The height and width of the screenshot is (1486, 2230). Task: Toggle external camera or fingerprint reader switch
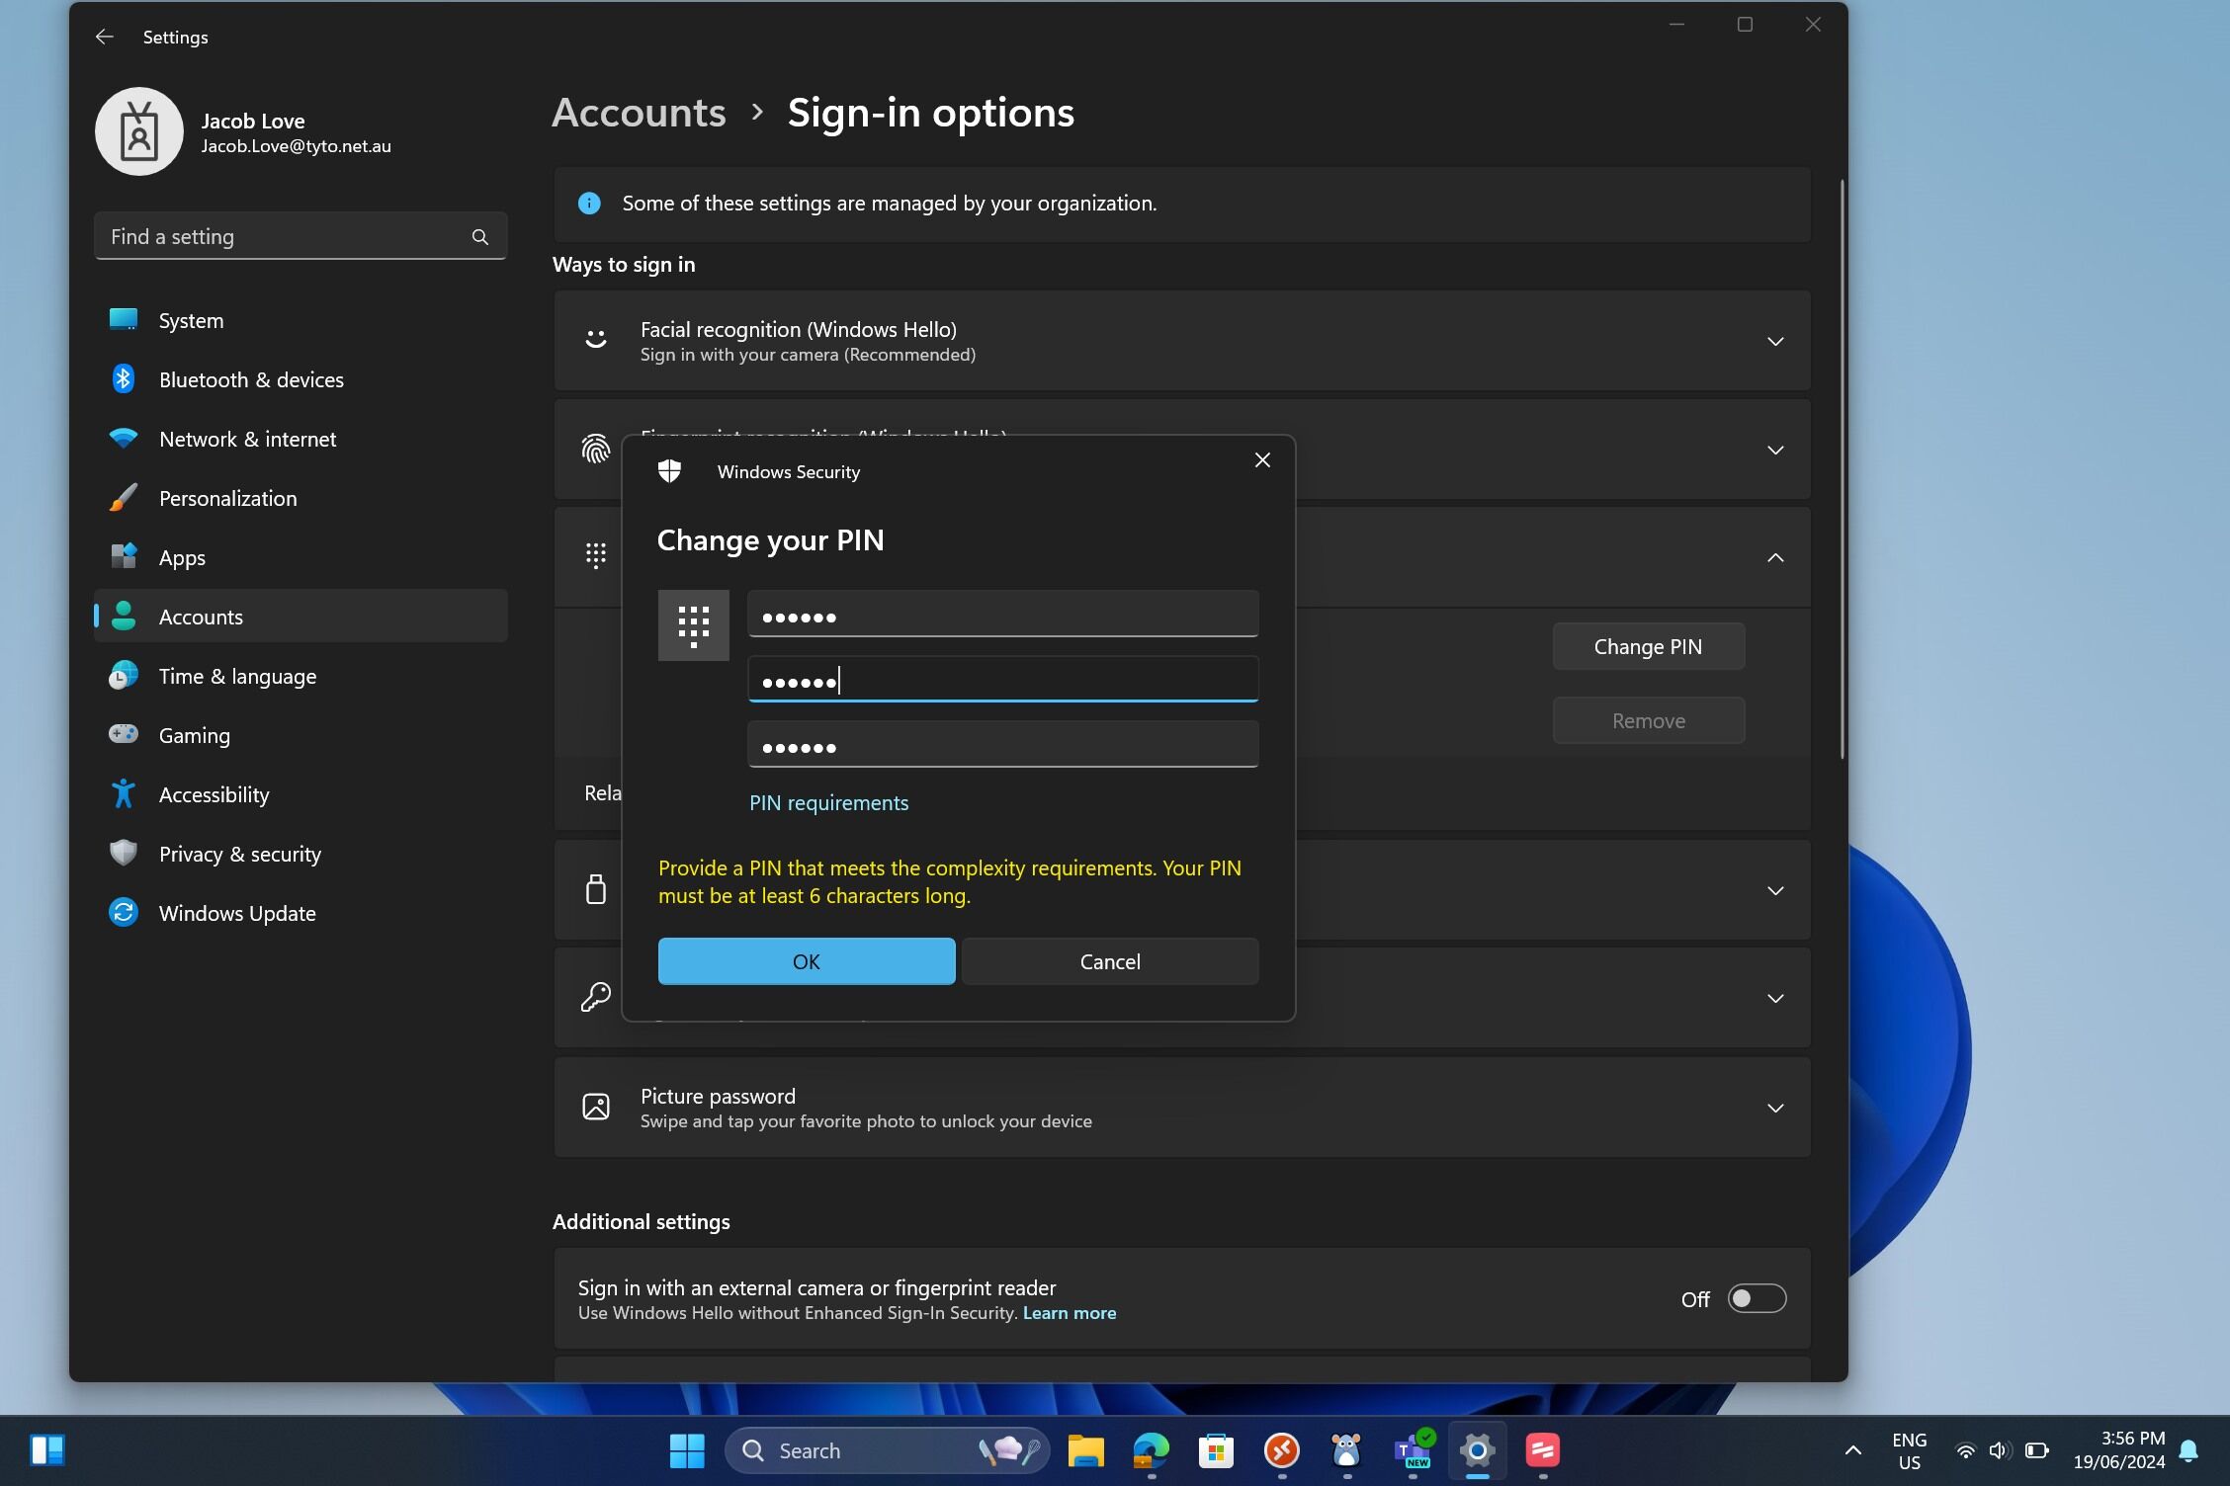tap(1756, 1298)
